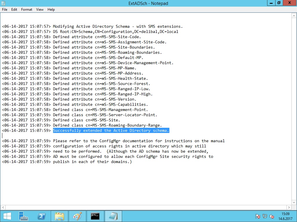
Task: Click the Notepad icon in the title bar
Action: 3,3
